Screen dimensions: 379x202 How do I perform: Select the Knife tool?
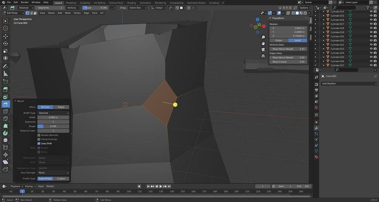(x=5, y=119)
